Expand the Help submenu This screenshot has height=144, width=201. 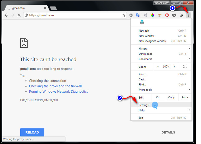tap(161, 110)
